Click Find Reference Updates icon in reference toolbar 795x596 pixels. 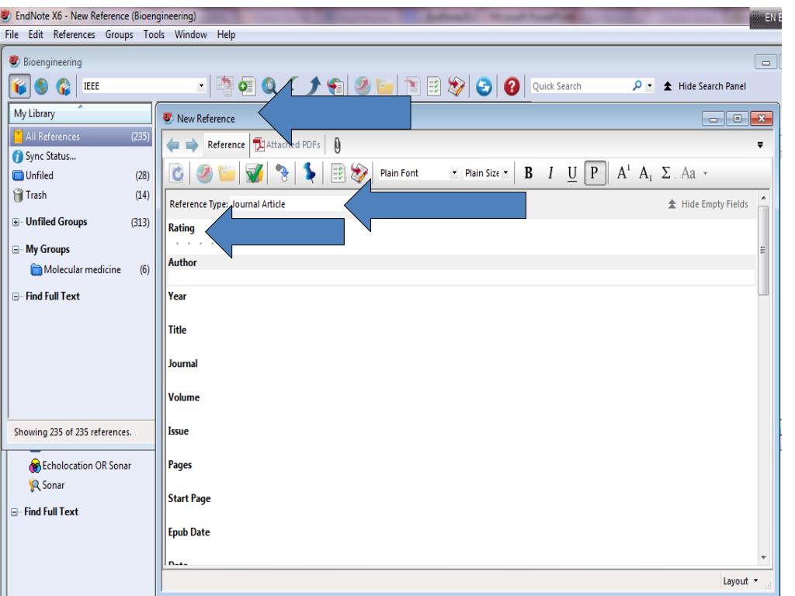(x=178, y=173)
